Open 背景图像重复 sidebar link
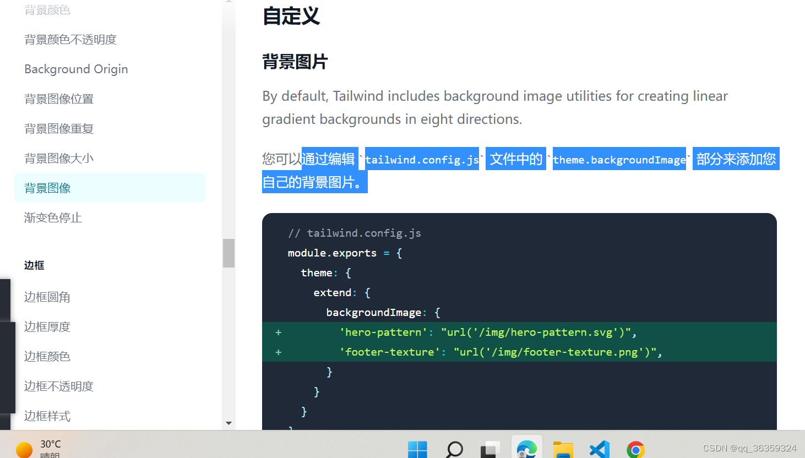 pyautogui.click(x=59, y=129)
